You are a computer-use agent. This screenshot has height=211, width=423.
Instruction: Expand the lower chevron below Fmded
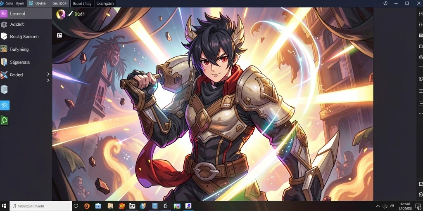pyautogui.click(x=48, y=80)
